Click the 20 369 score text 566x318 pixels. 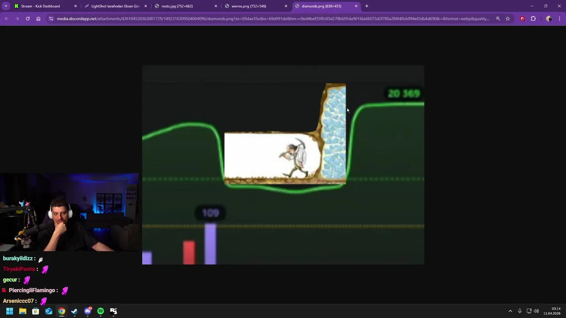click(404, 94)
